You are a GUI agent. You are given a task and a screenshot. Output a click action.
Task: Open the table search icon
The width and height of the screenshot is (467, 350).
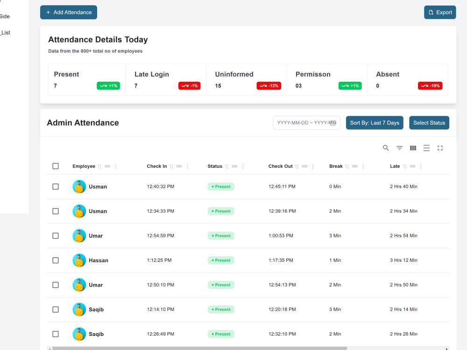386,148
